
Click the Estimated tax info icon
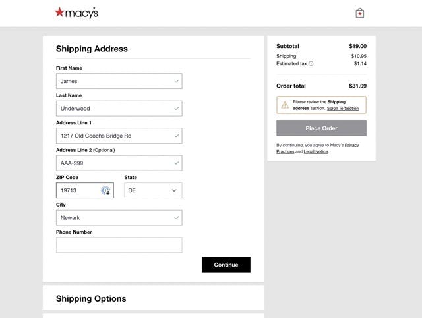click(311, 63)
